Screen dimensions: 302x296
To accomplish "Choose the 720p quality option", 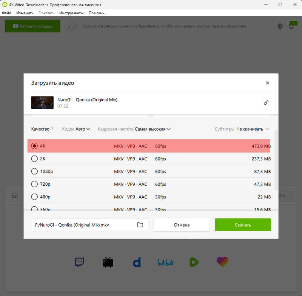I will 34,184.
